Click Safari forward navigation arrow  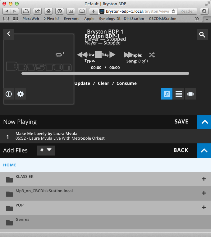pos(15,11)
